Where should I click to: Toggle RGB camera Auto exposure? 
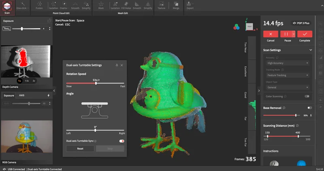6,103
